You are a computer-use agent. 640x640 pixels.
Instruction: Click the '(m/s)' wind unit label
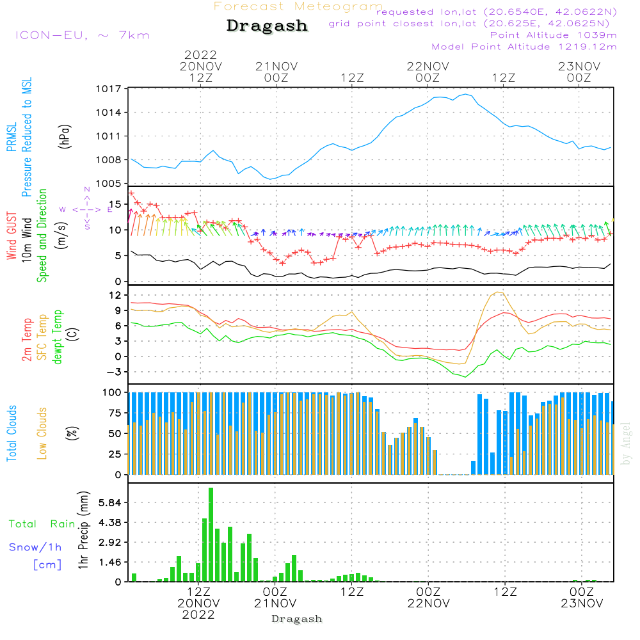61,236
